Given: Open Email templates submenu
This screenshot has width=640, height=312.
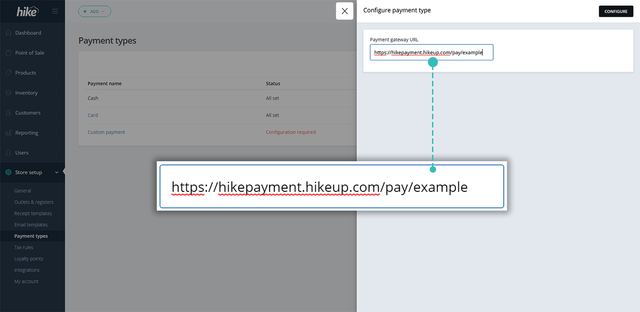Looking at the screenshot, I should 31,225.
